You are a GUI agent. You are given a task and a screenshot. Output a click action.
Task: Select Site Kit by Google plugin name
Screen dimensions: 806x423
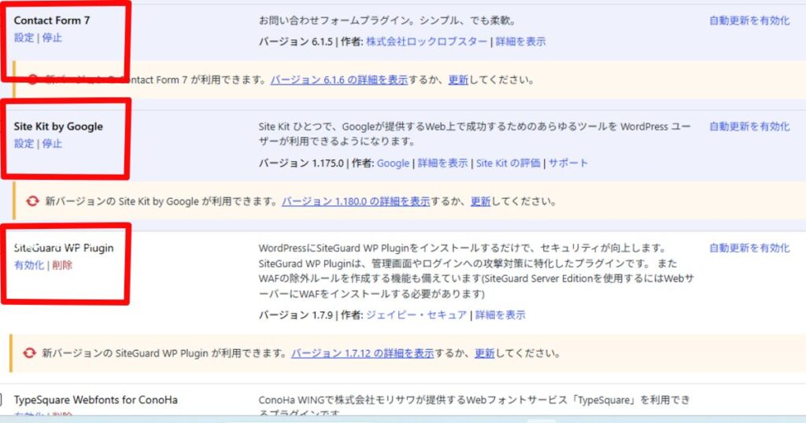(58, 127)
